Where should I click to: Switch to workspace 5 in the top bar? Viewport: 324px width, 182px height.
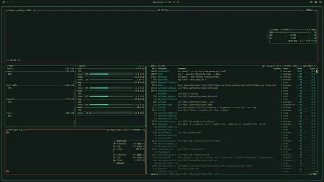click(x=21, y=2)
